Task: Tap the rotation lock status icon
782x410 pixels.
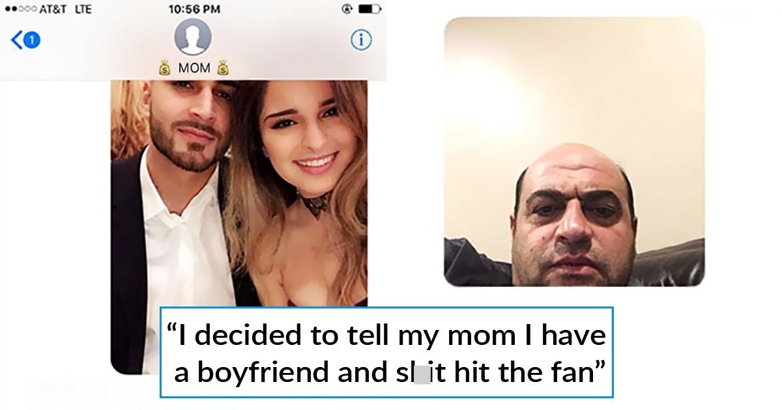Action: [x=346, y=9]
